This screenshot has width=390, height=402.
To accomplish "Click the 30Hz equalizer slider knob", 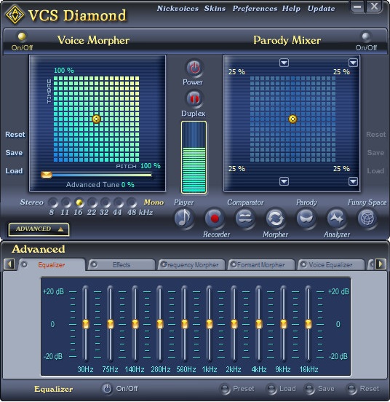I will (86, 324).
